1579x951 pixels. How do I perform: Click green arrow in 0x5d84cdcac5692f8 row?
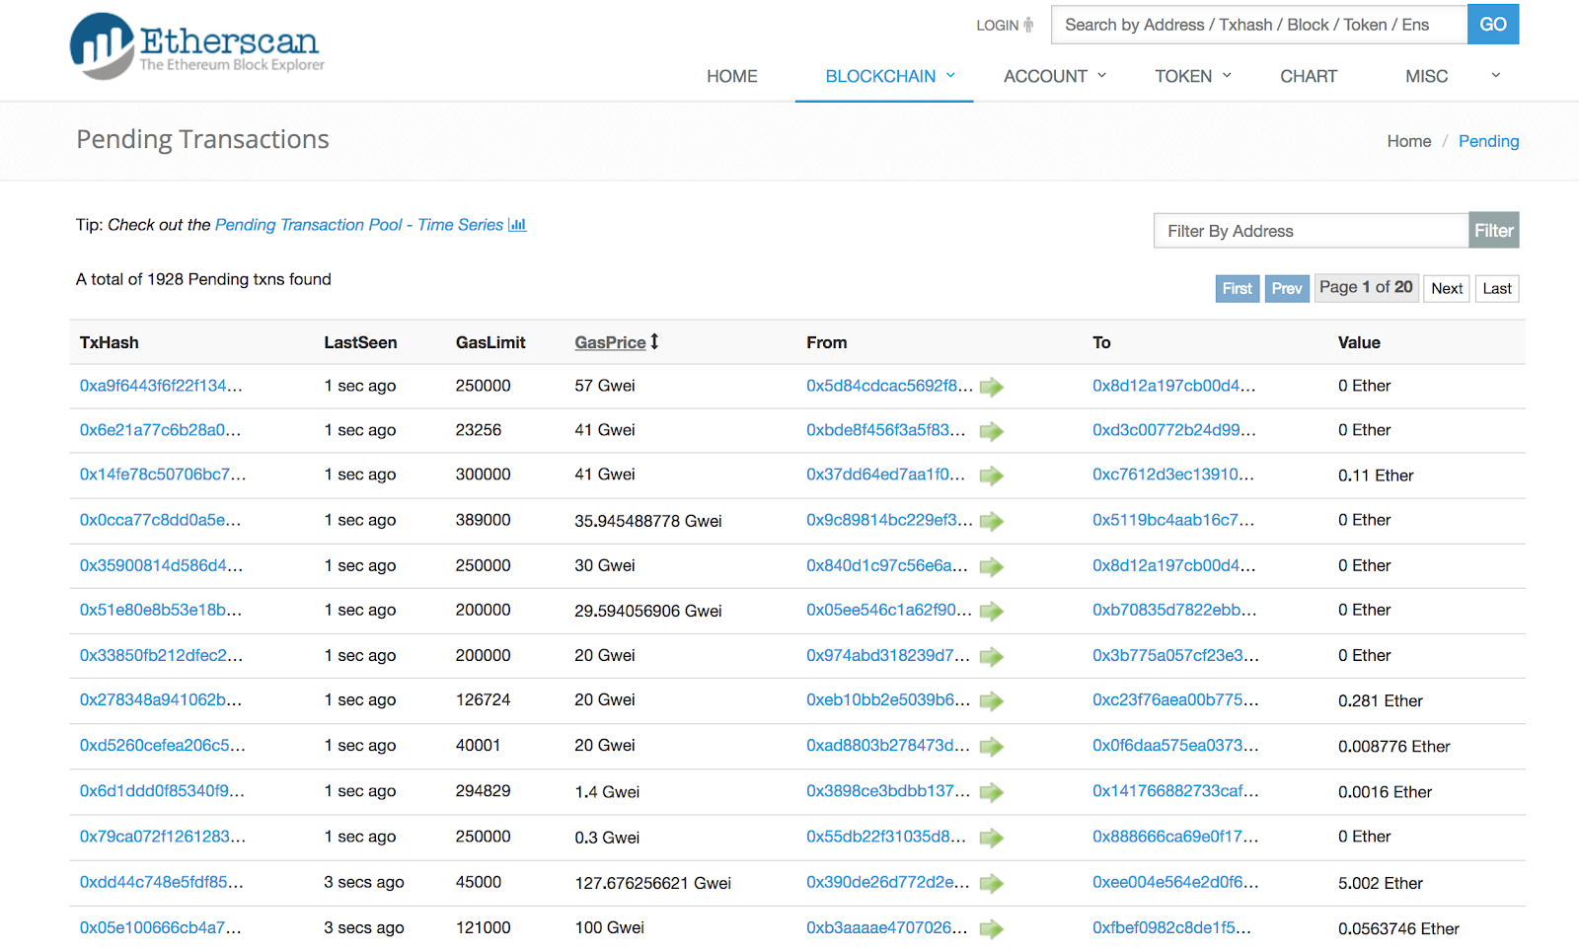click(x=992, y=387)
